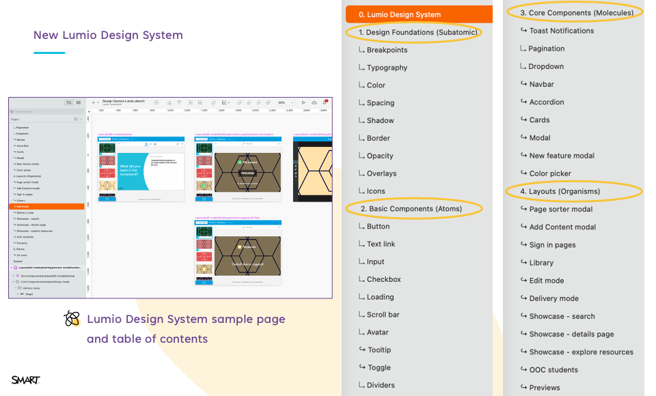Collapse the Core Components toolbar delivery-mode layer

click(x=14, y=282)
